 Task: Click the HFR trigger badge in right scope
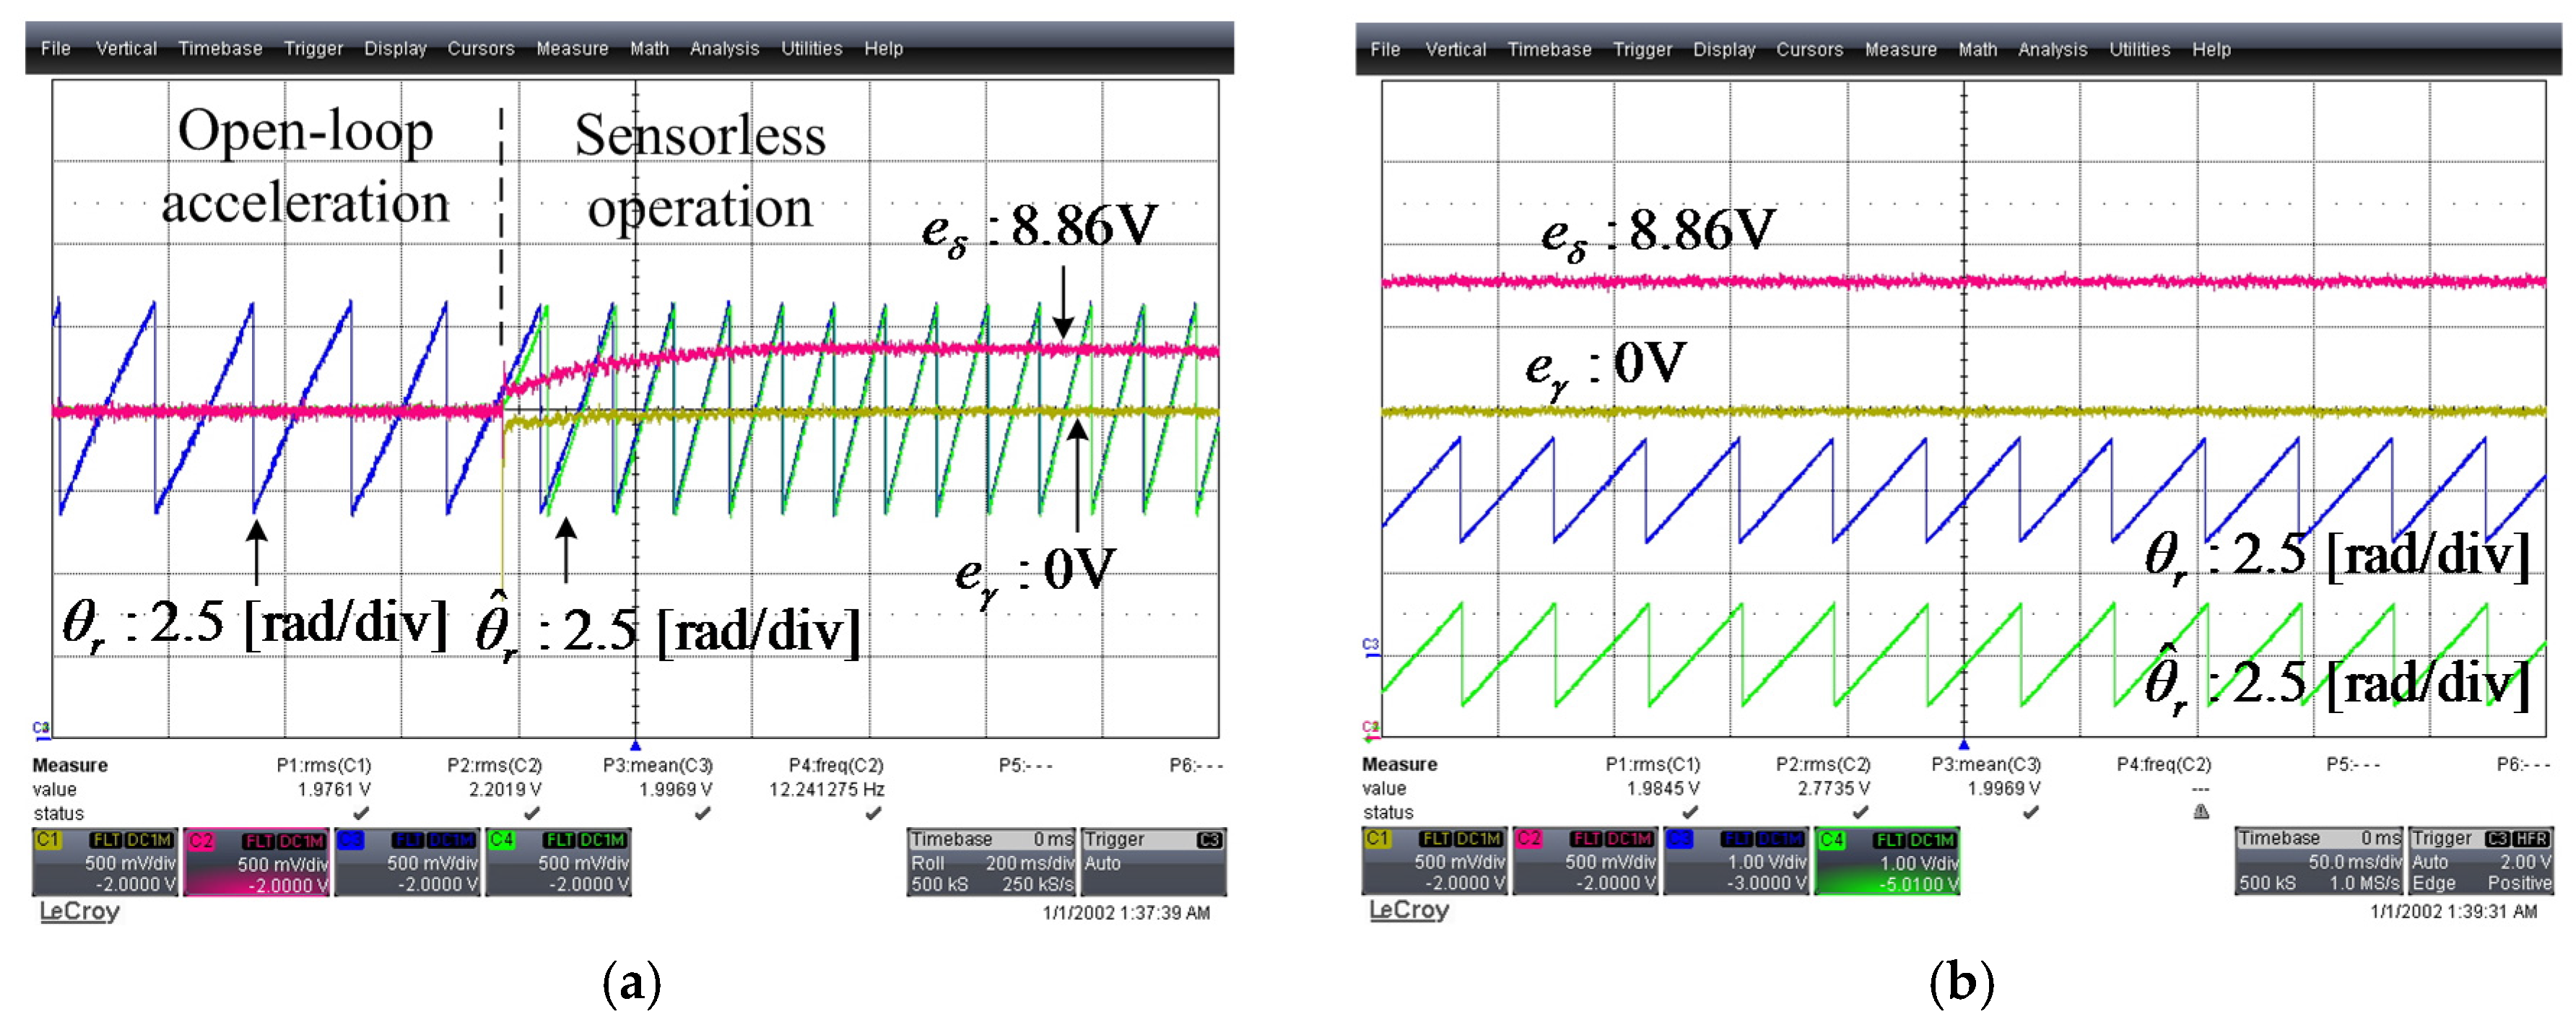click(x=2532, y=838)
